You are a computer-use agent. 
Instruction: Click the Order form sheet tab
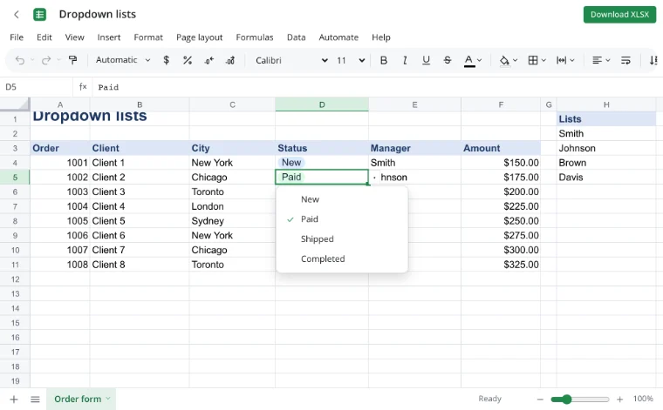tap(81, 399)
